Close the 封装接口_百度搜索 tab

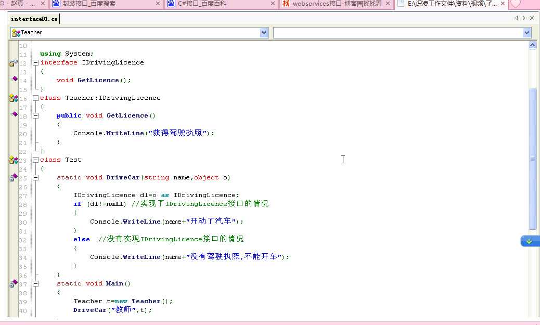click(x=158, y=4)
